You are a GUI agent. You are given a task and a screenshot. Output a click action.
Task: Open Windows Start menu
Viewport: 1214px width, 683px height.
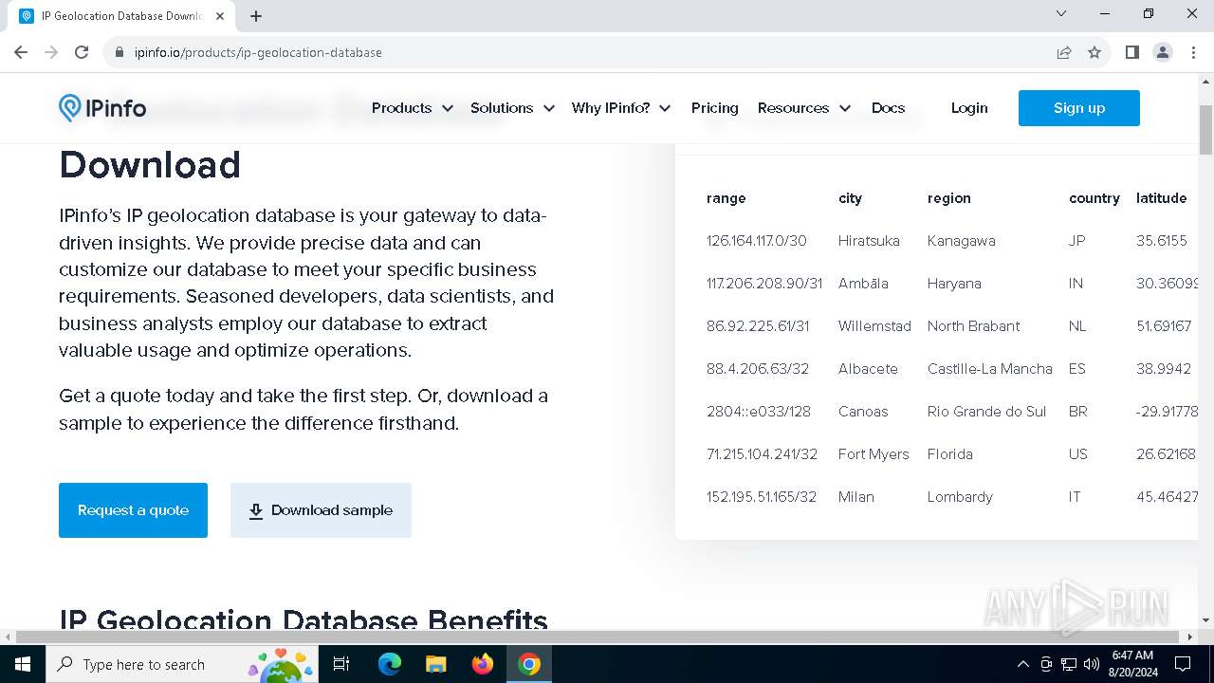tap(23, 664)
